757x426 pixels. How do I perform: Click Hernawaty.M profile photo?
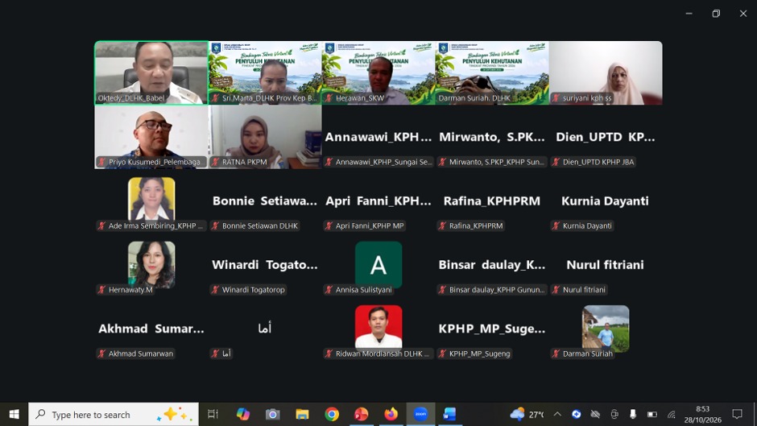pyautogui.click(x=151, y=263)
